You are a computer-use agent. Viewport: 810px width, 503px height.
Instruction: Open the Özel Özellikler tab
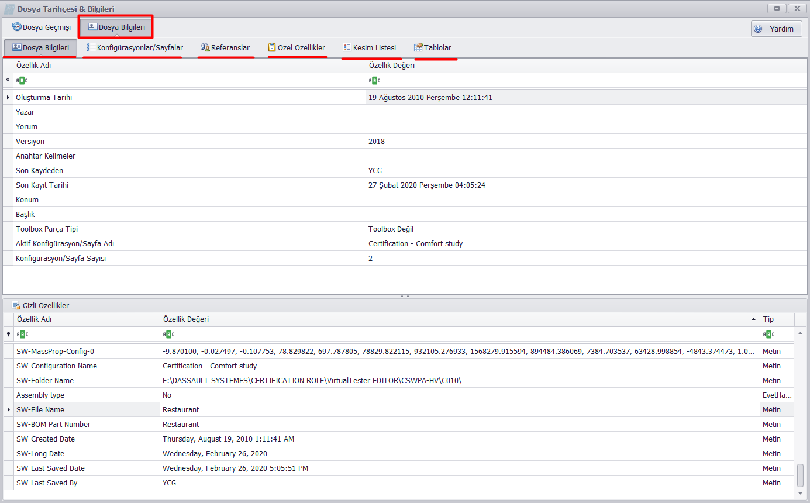tap(297, 48)
